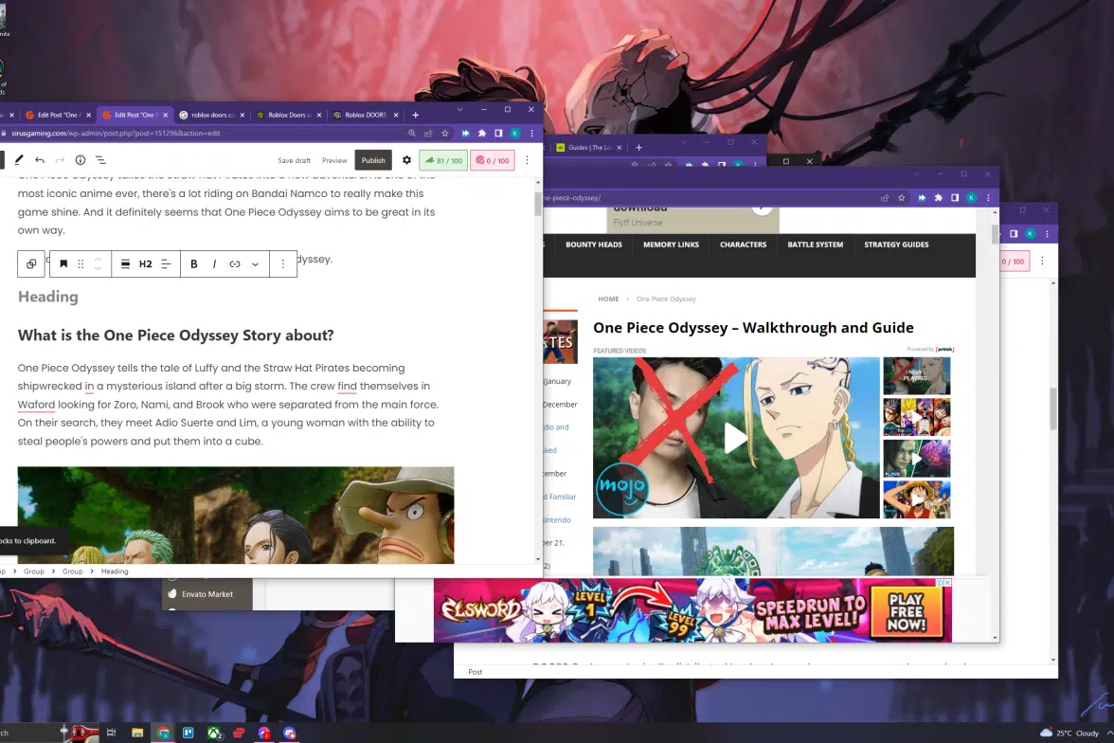Open the Extensions puzzle icon in the guide window
Screen dimensions: 1114x743
pos(938,198)
